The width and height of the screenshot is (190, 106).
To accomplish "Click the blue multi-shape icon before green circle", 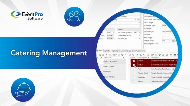I will click(171, 55).
